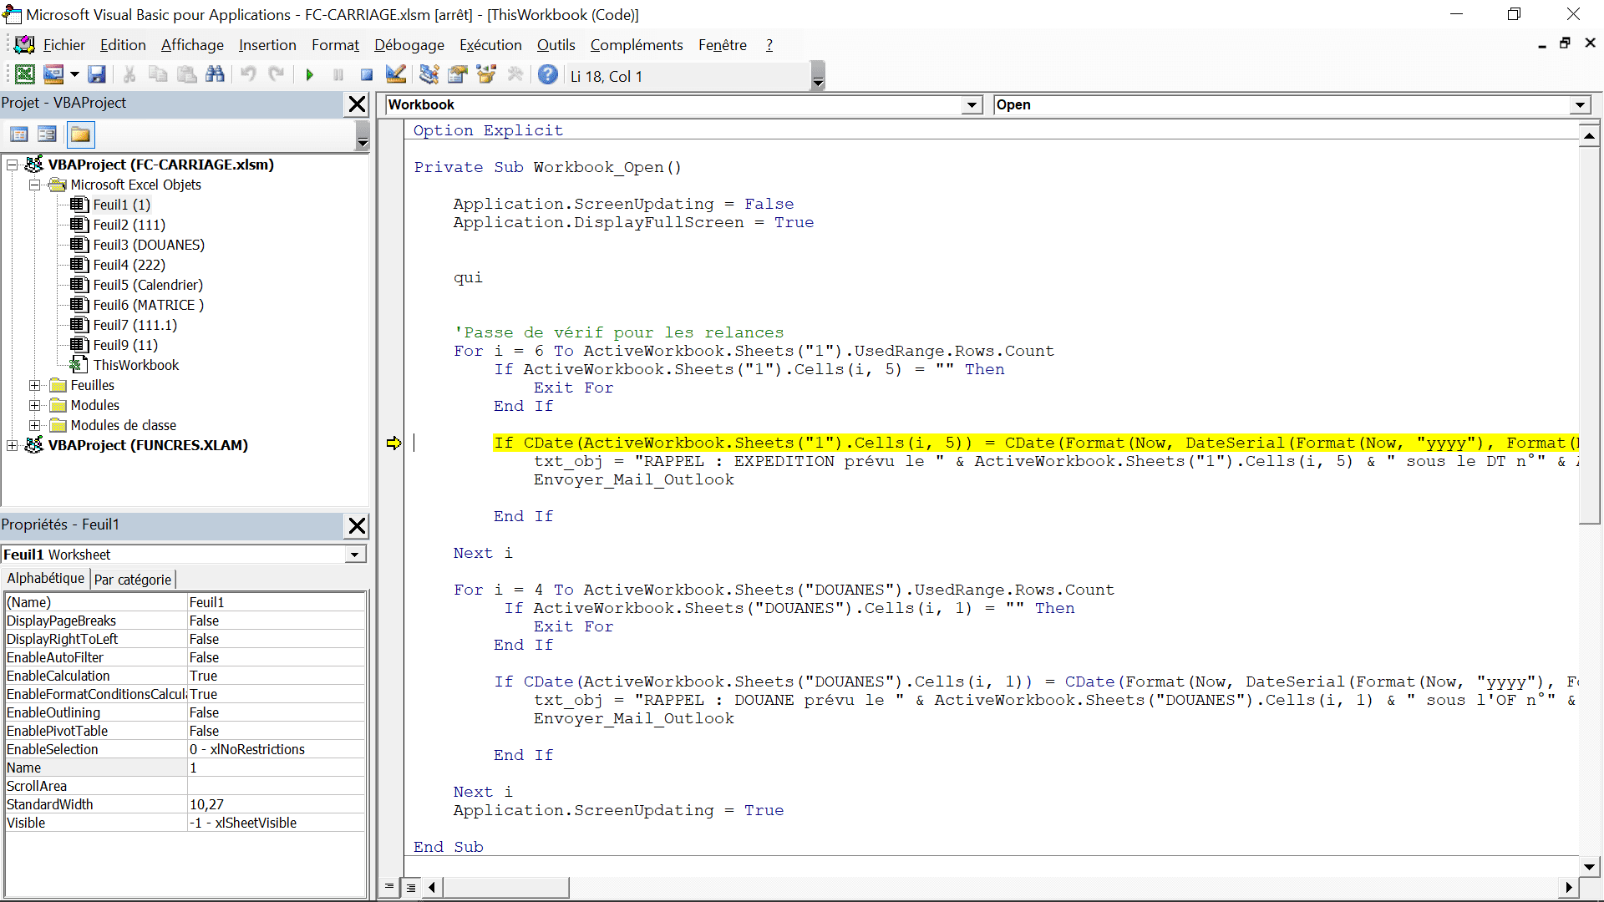Toggle Design Mode icon
This screenshot has width=1604, height=902.
pyautogui.click(x=396, y=75)
